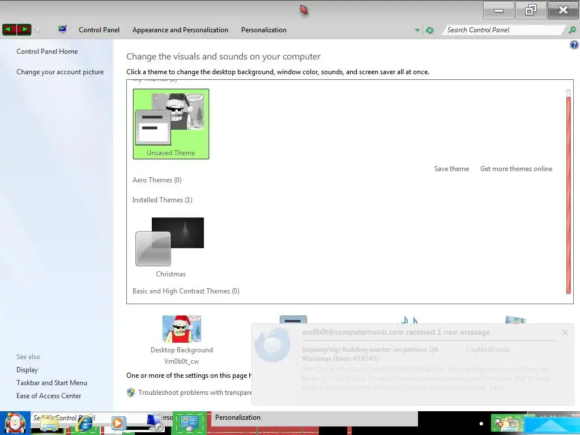Select the Personalization breadcrumb in address bar
Image resolution: width=580 pixels, height=435 pixels.
[264, 30]
